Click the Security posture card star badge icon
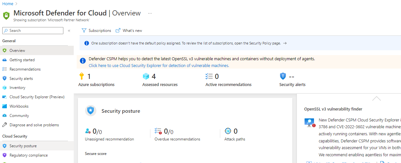This screenshot has height=163, width=401. click(x=91, y=111)
